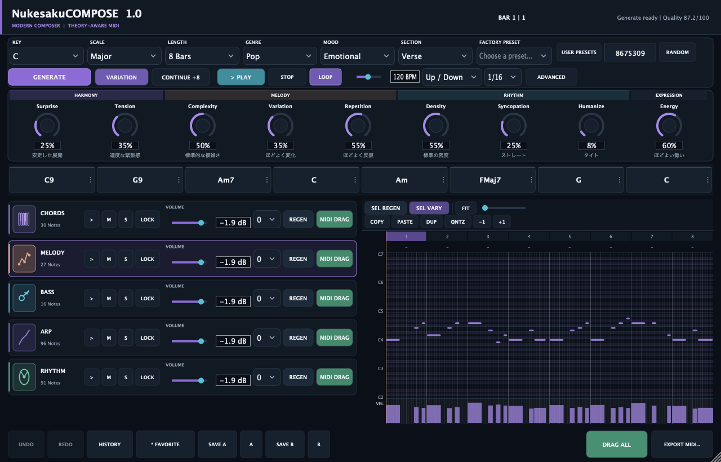Open the Factory Preset dropdown
Viewport: 721px width, 462px height.
click(514, 56)
